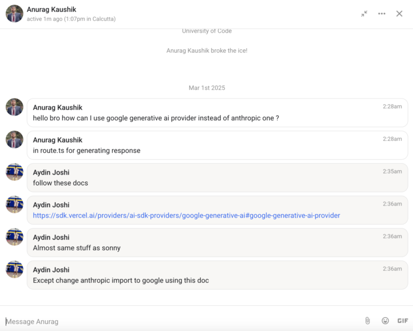Open the GIF picker
Image resolution: width=413 pixels, height=331 pixels.
pyautogui.click(x=403, y=321)
